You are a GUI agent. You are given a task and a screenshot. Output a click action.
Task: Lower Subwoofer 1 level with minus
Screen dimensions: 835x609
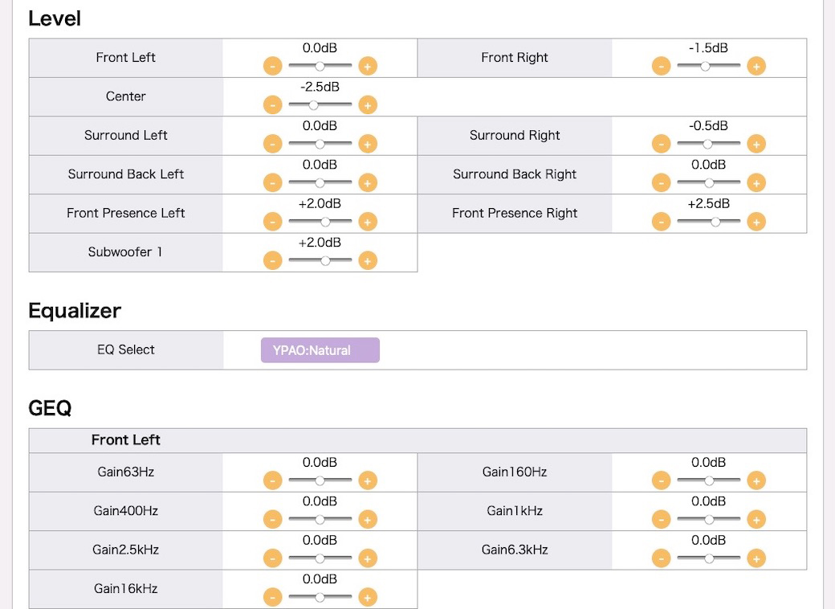tap(273, 260)
